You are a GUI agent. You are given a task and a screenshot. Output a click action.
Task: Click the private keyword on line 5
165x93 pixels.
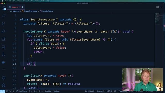[29, 24]
